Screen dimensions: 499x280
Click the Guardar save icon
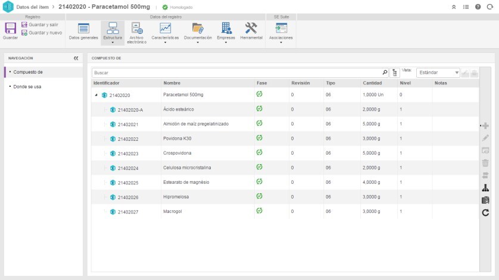(x=10, y=29)
